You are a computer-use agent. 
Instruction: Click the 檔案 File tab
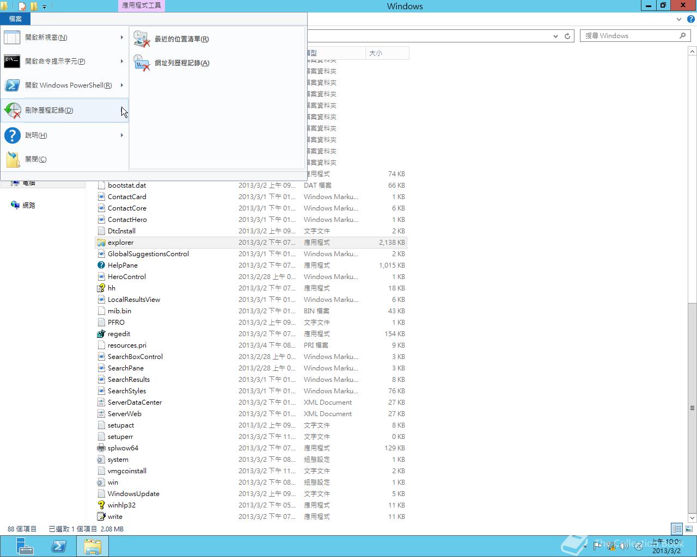(15, 18)
